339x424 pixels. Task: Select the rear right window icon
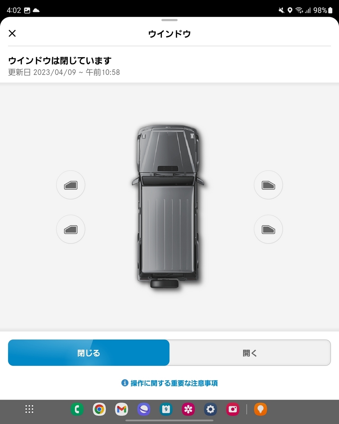point(268,230)
